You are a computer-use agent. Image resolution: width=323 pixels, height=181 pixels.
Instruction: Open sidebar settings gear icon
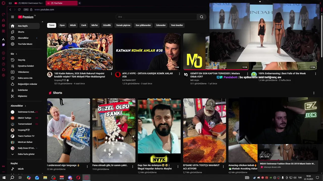[3, 75]
